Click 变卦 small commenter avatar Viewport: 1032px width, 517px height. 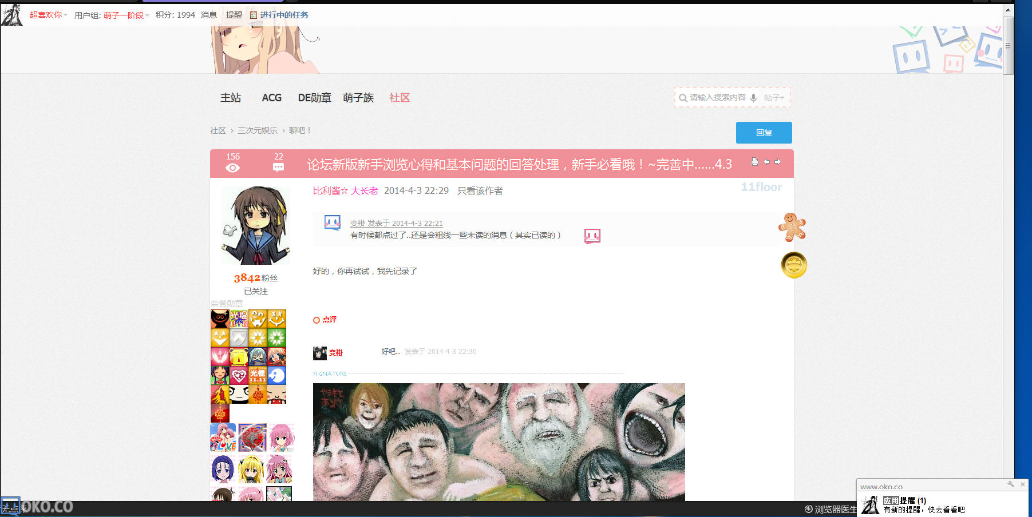(x=320, y=353)
